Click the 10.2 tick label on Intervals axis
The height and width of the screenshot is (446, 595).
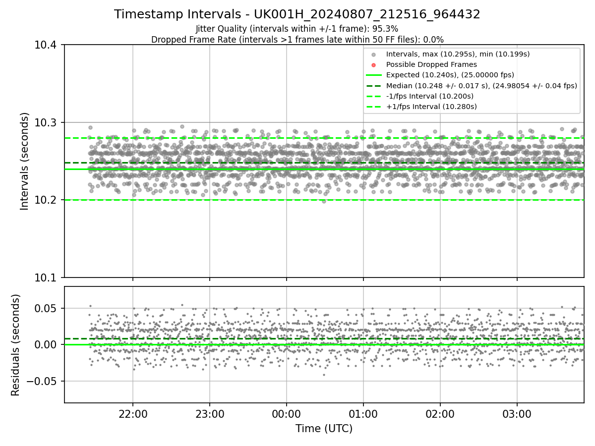coord(46,200)
